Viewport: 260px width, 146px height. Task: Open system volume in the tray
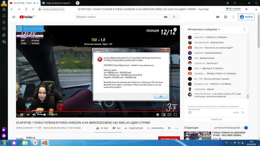(243, 143)
